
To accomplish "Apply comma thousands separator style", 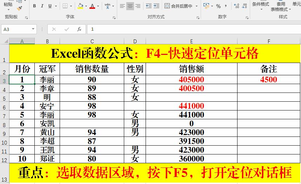I will pyautogui.click(x=226, y=6).
